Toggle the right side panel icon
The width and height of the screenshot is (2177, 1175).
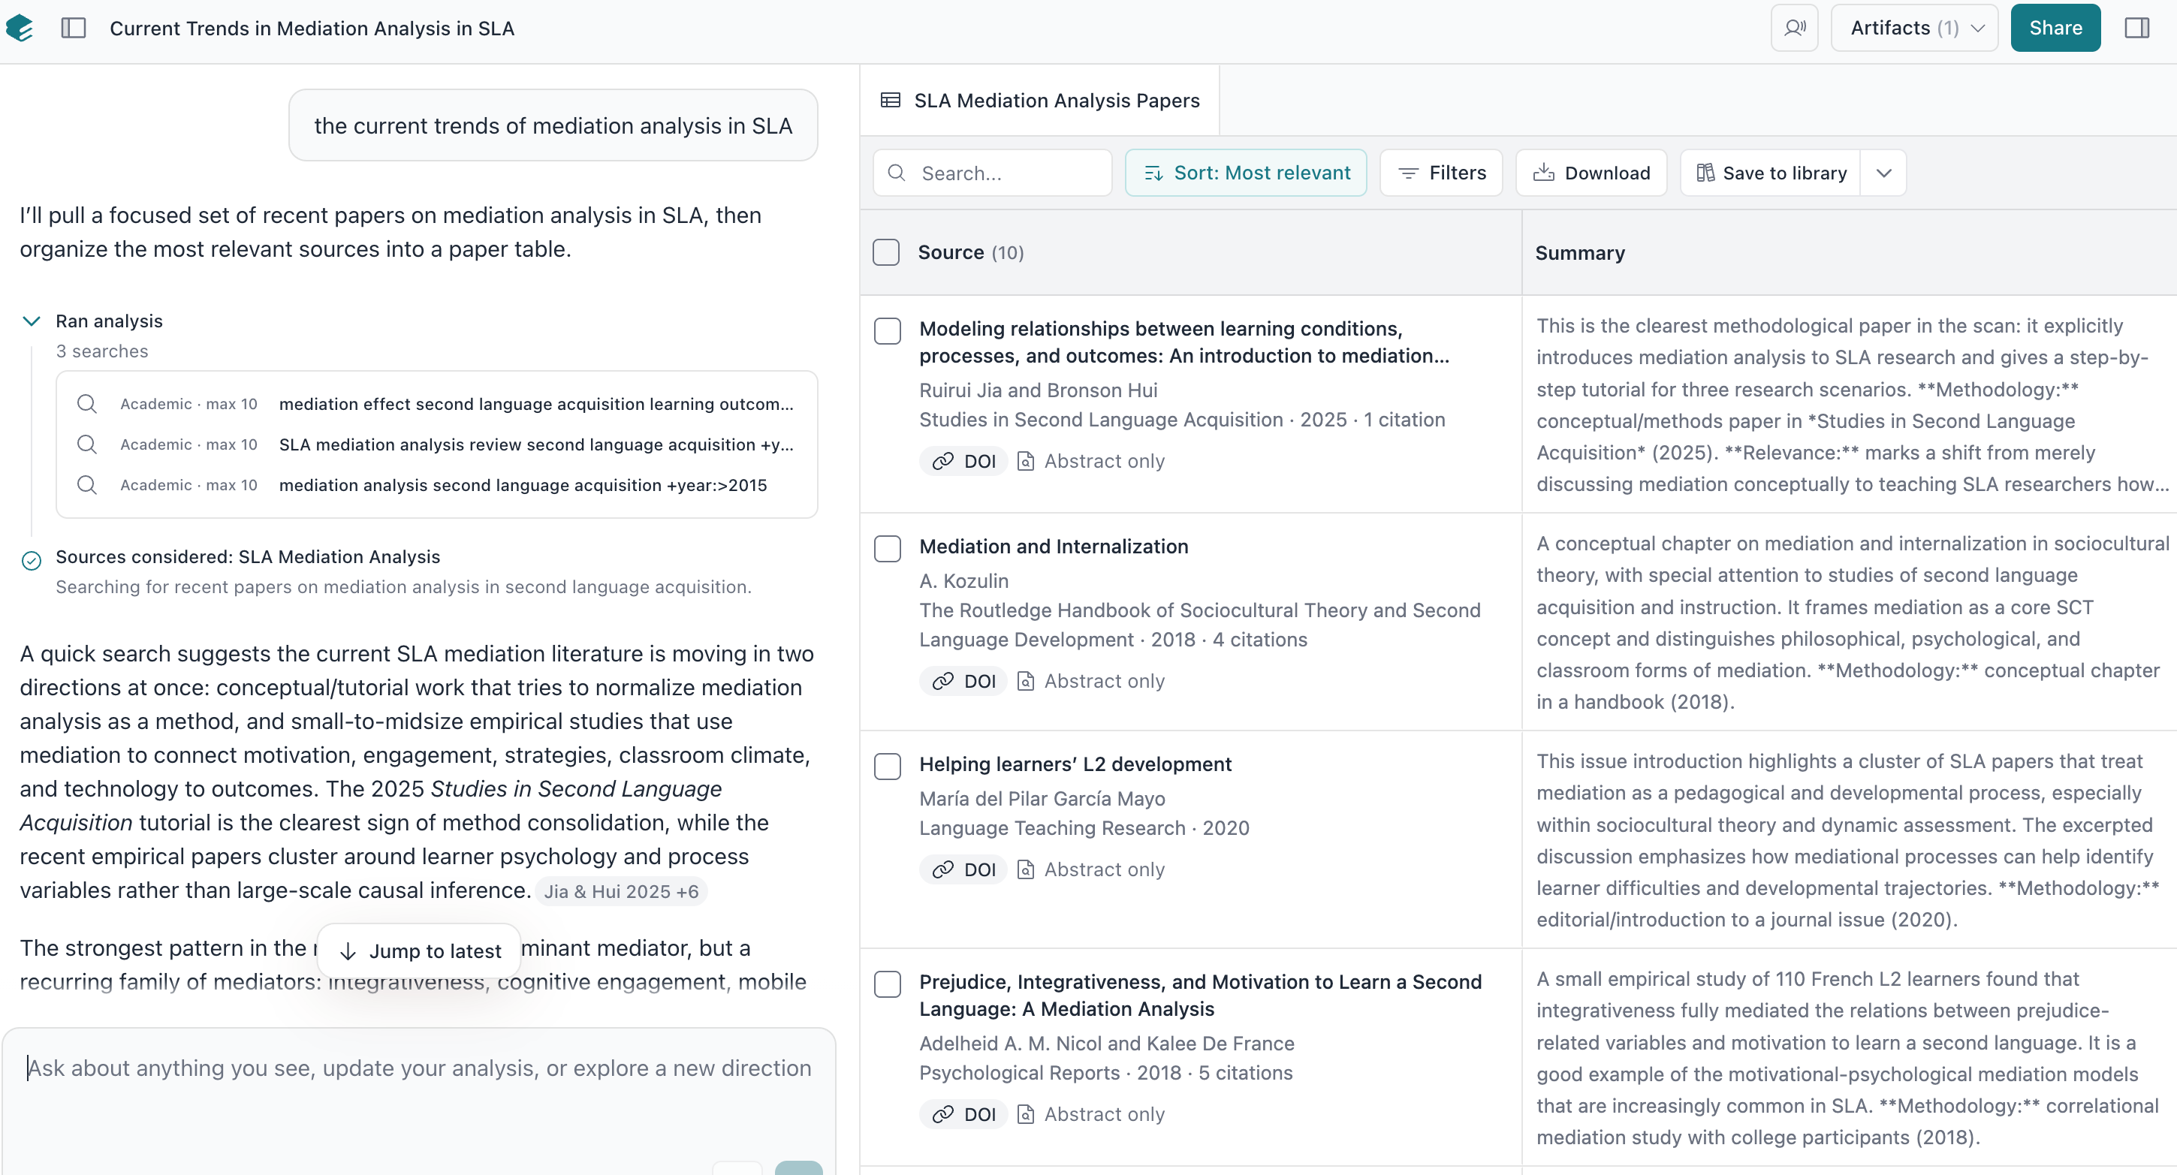2136,28
